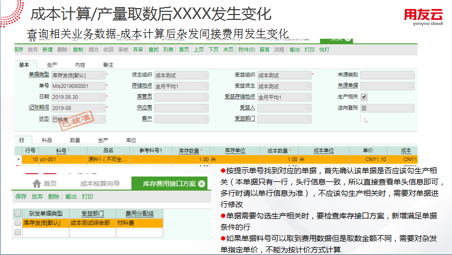
Task: Click lookup icon in 受益组织 field
Action: coord(308,75)
